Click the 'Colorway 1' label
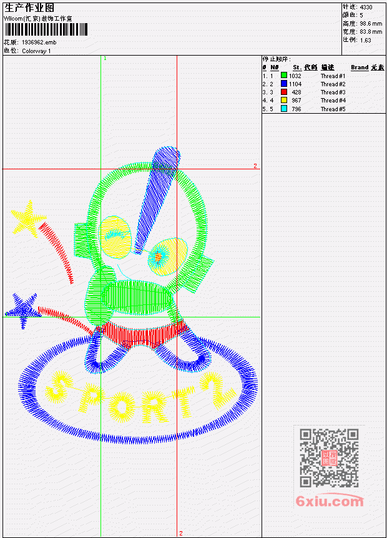The image size is (387, 538). pos(36,51)
